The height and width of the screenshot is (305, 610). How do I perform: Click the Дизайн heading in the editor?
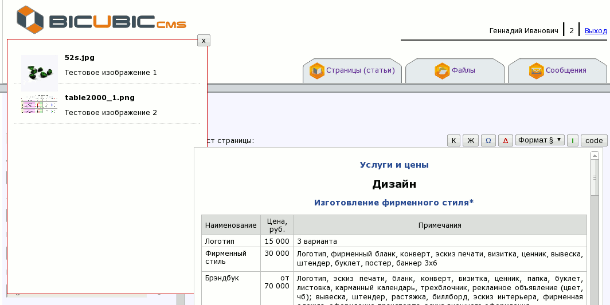(x=394, y=184)
